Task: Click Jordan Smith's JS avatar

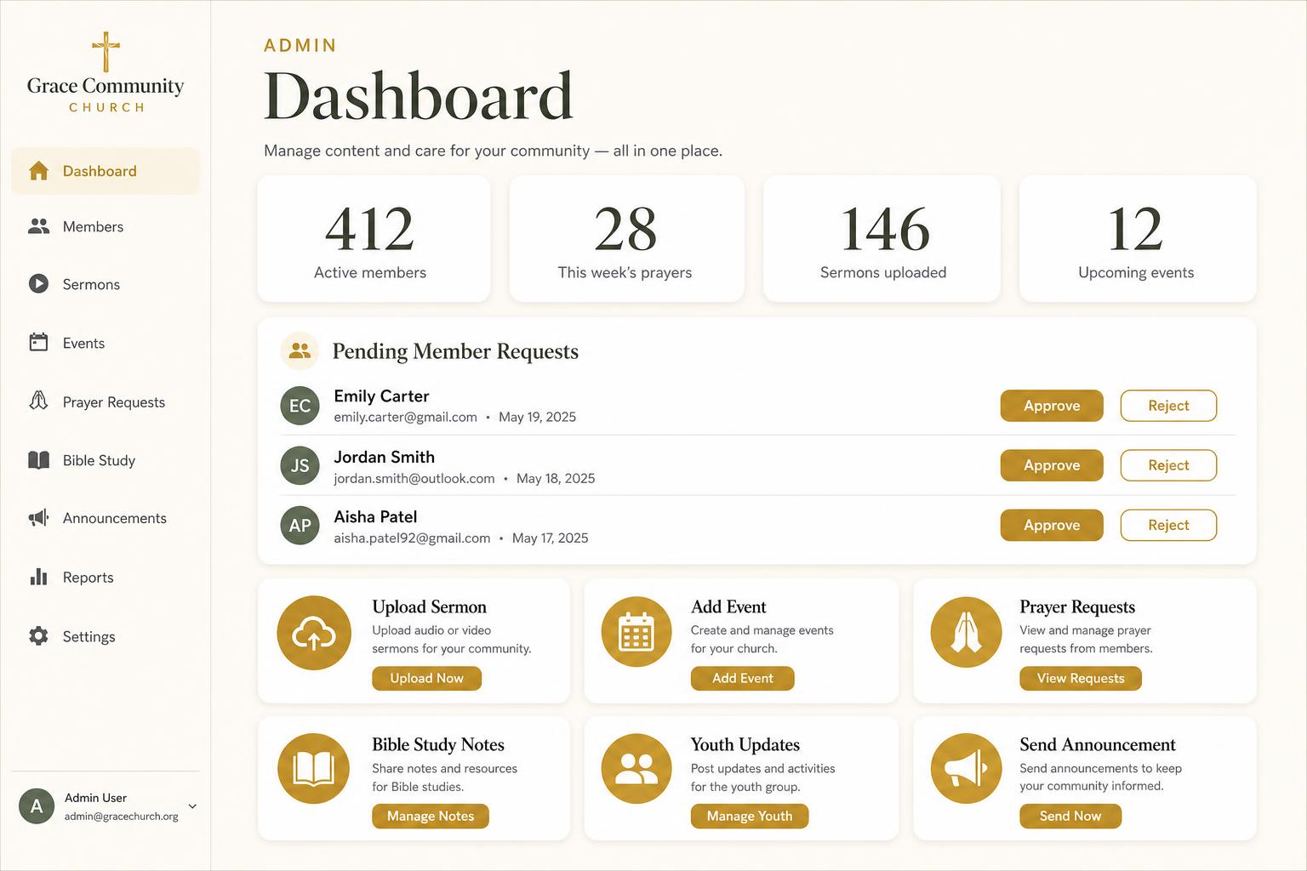Action: click(x=300, y=465)
